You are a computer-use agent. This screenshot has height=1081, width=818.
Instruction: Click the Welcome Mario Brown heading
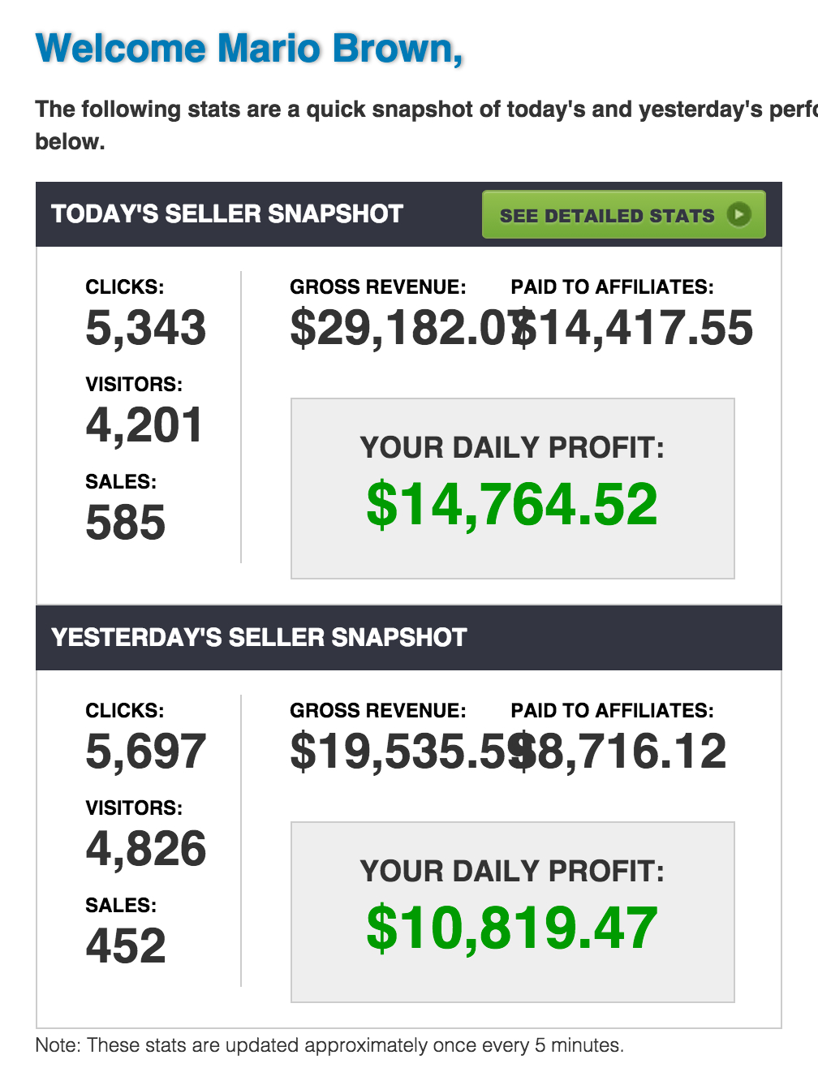pos(249,49)
